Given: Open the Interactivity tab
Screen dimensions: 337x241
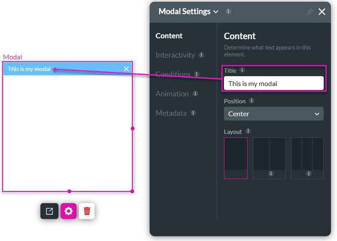Looking at the screenshot, I should coord(175,55).
